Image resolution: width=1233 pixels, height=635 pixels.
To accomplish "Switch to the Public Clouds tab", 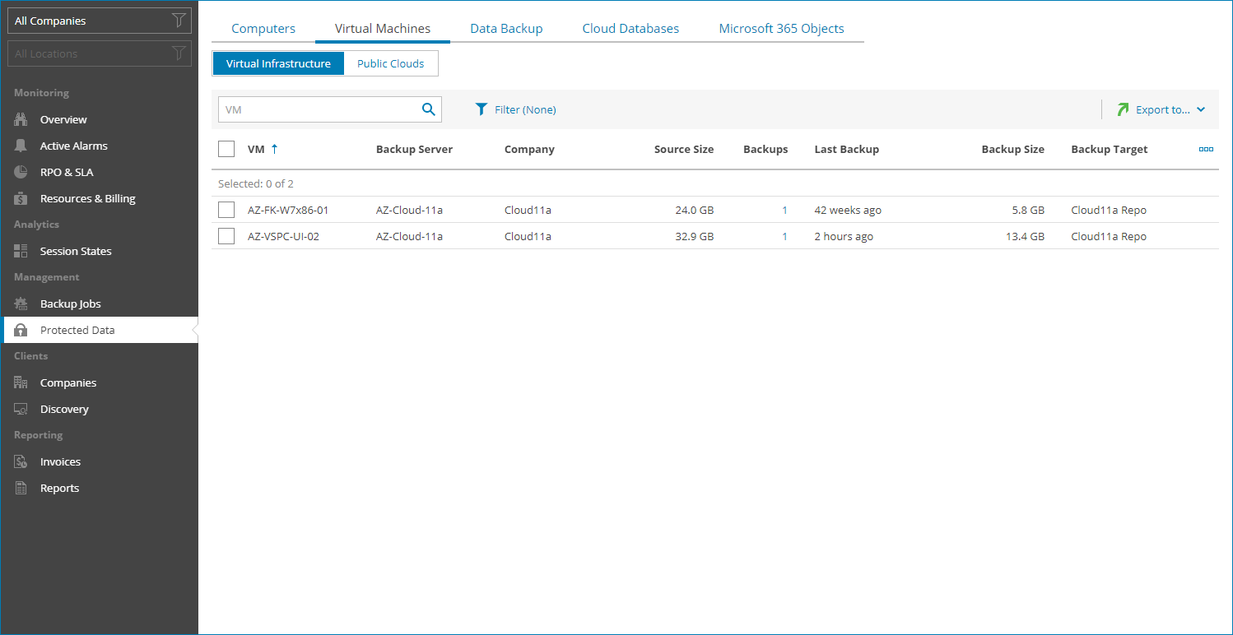I will click(390, 63).
